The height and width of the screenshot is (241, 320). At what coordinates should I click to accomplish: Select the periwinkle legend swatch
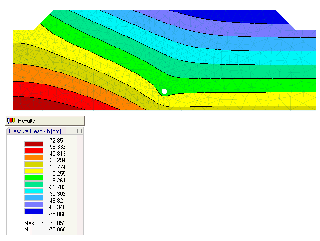coord(34,205)
